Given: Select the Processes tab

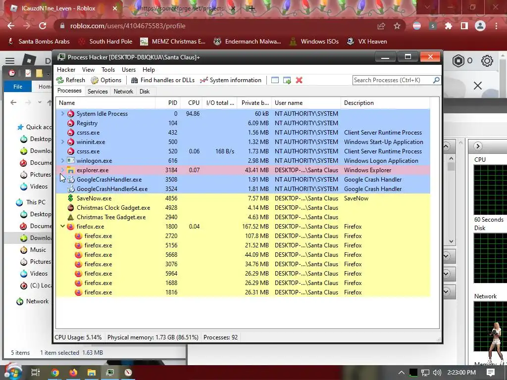Looking at the screenshot, I should pos(69,91).
